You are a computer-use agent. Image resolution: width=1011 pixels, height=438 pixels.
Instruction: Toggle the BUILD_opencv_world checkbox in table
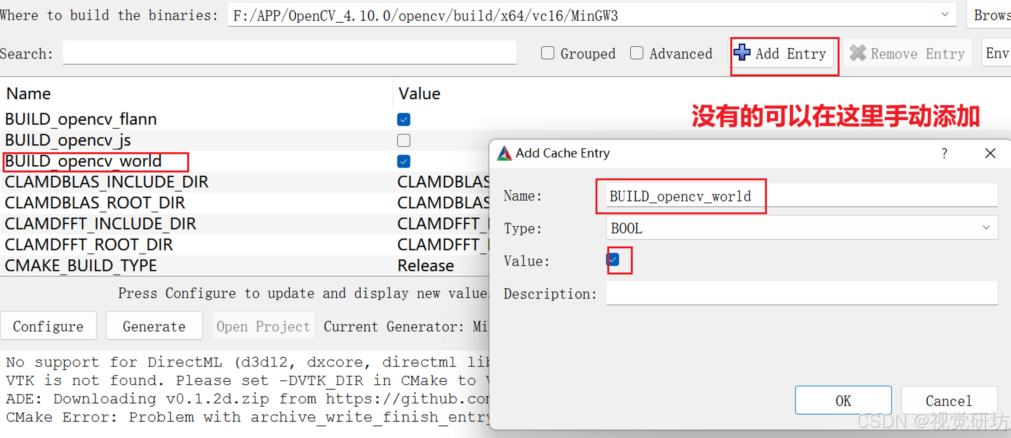click(x=403, y=161)
